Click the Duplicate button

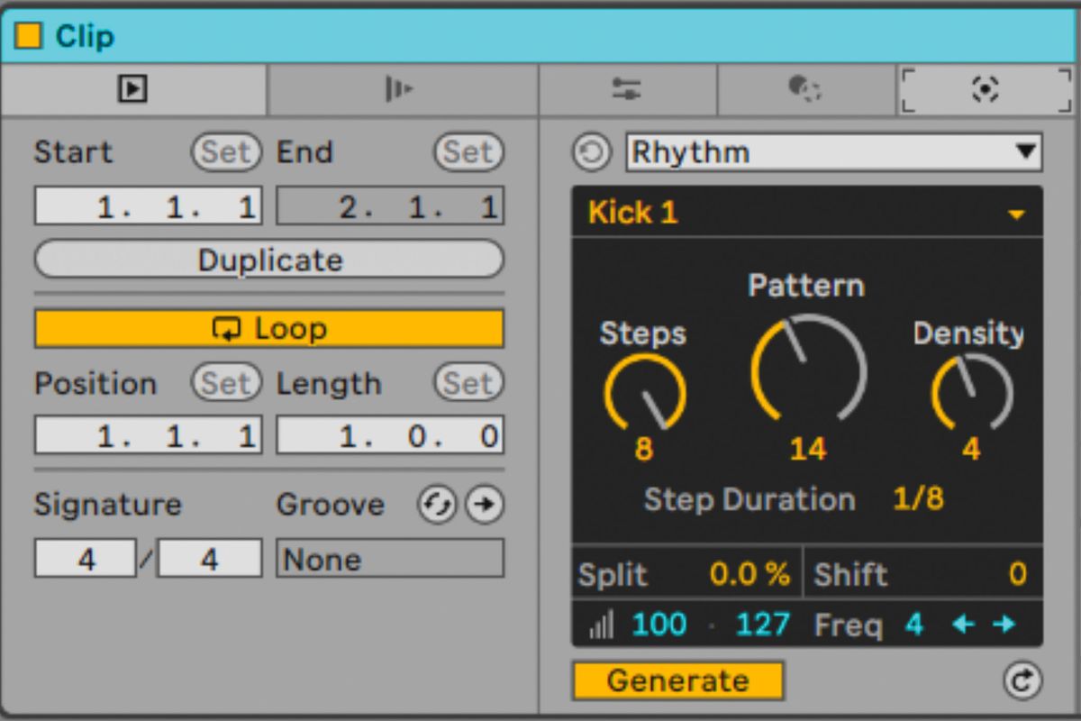[x=268, y=260]
